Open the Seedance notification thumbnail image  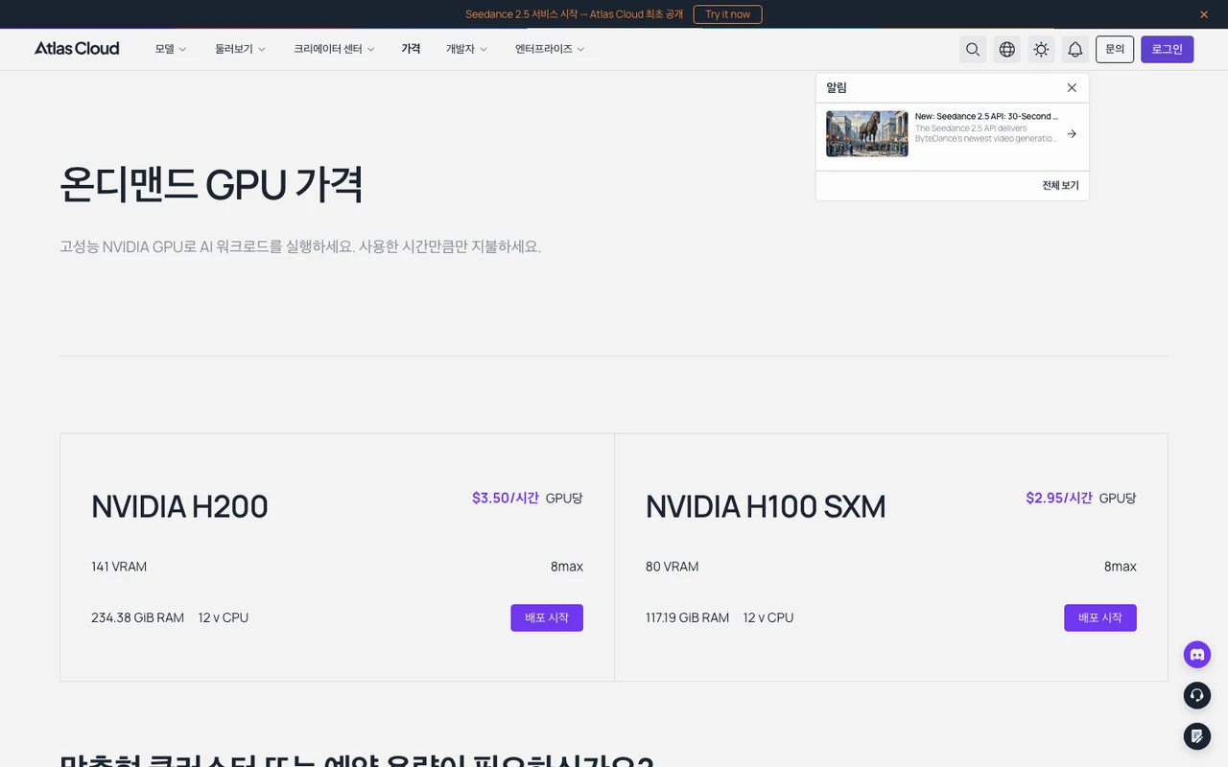[867, 134]
